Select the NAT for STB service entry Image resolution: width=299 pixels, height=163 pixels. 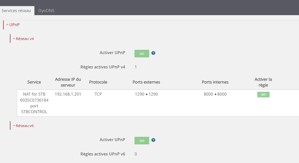pos(34,103)
